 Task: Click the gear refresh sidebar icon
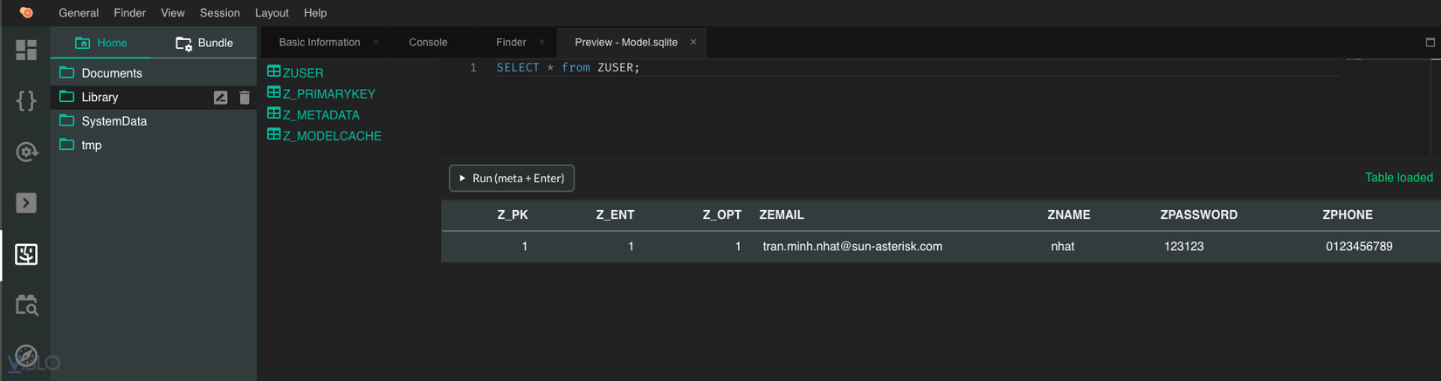click(26, 152)
